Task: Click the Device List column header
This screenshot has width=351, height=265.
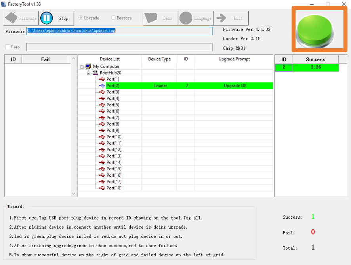Action: (110, 59)
